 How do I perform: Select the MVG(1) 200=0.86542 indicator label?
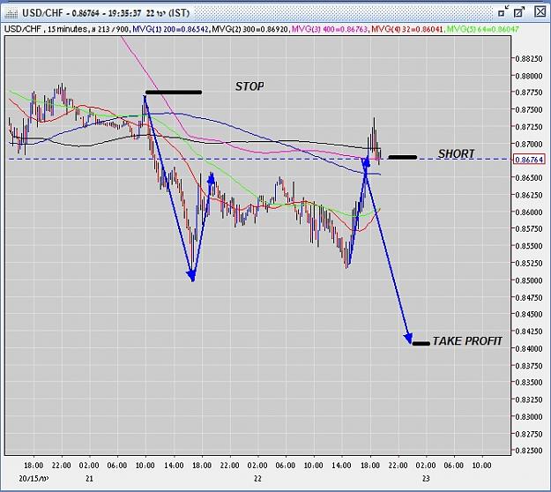point(171,29)
